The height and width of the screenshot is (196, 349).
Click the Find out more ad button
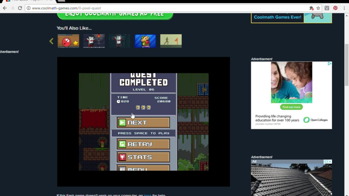pos(291,107)
